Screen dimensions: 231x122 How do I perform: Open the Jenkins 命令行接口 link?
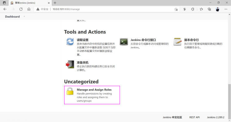pos(143,40)
